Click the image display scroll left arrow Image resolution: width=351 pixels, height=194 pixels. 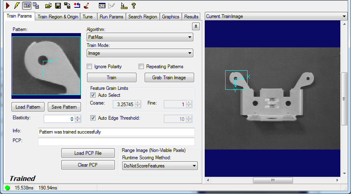coord(208,180)
